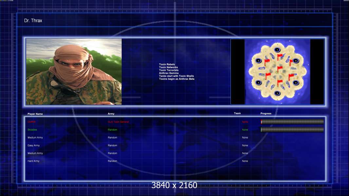Viewport: 349px width, 196px height.
Task: Click Tanks start with Toxin Shells line
Action: pyautogui.click(x=176, y=76)
